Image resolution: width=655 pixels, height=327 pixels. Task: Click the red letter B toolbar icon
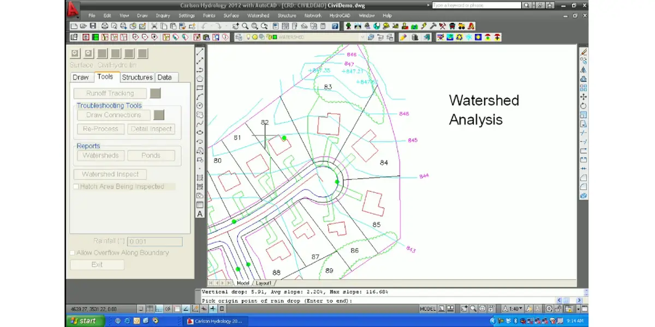pyautogui.click(x=86, y=37)
